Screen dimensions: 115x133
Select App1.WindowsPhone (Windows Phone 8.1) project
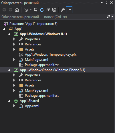click(52, 70)
